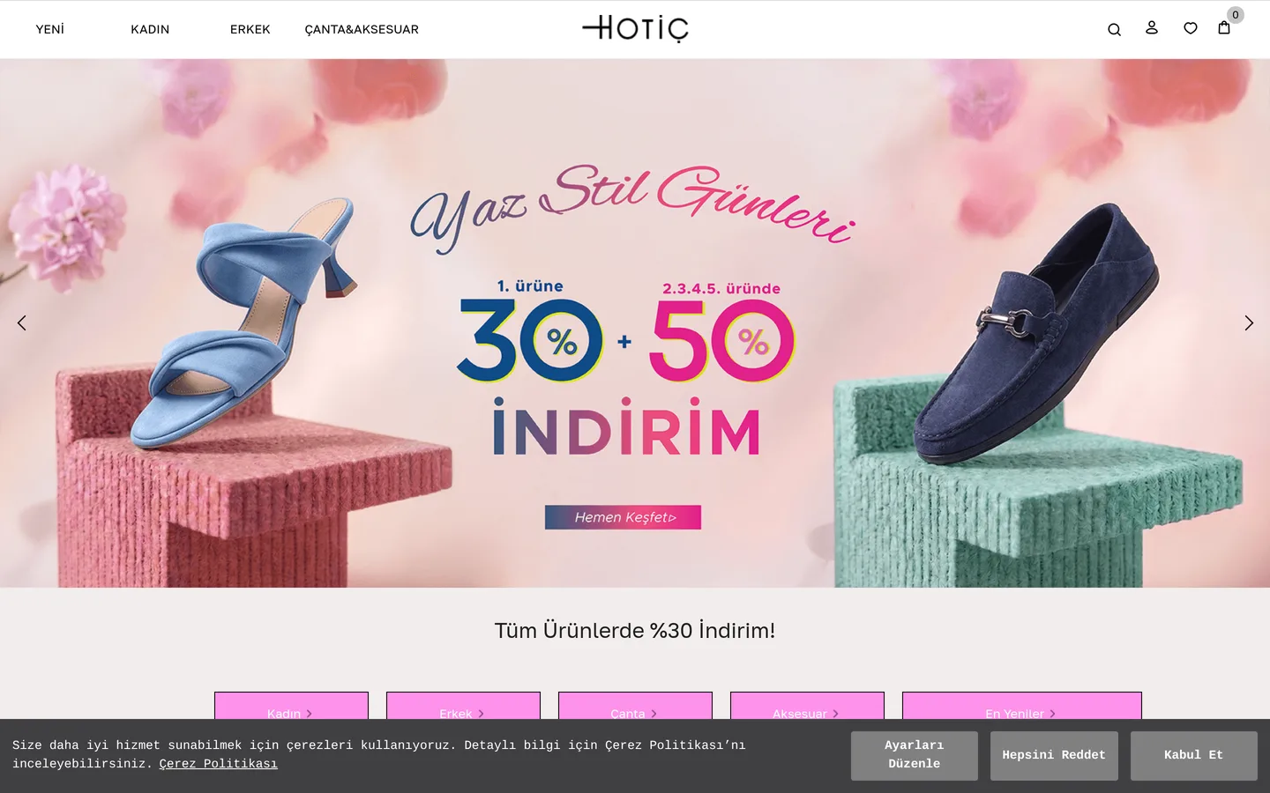1270x793 pixels.
Task: Open the search magnifier icon
Action: pos(1114,29)
